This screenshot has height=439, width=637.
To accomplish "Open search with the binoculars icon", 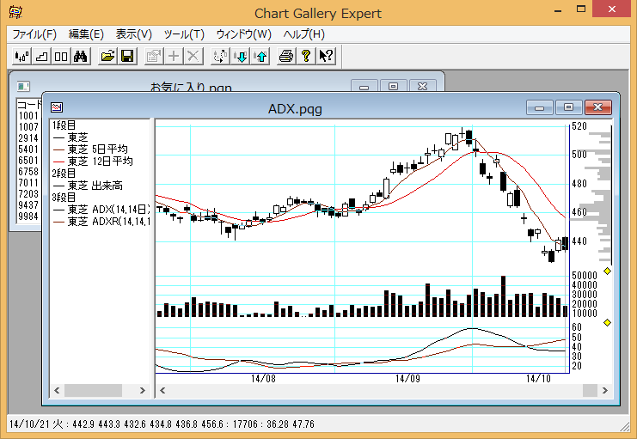I will tap(81, 57).
